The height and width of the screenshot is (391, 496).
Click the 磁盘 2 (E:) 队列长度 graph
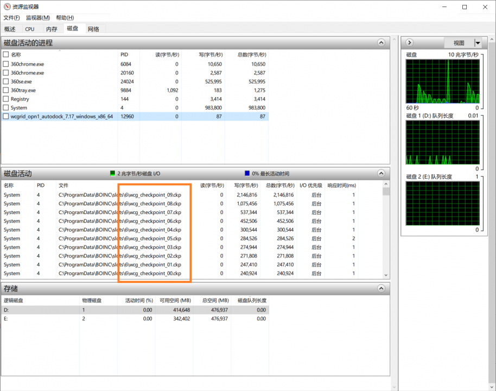[x=442, y=203]
